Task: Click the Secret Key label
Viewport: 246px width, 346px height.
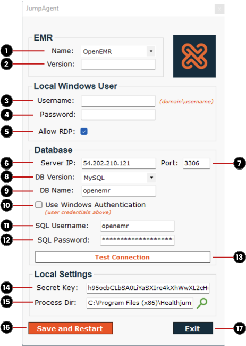Action: click(x=57, y=288)
